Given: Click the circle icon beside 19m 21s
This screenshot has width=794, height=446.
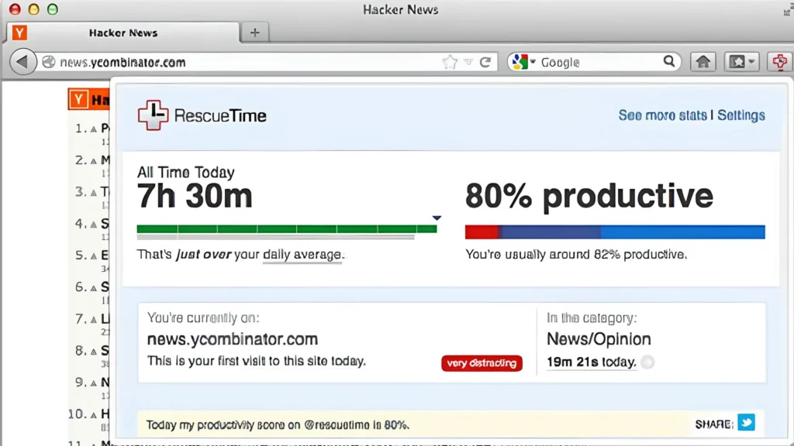Looking at the screenshot, I should click(647, 362).
